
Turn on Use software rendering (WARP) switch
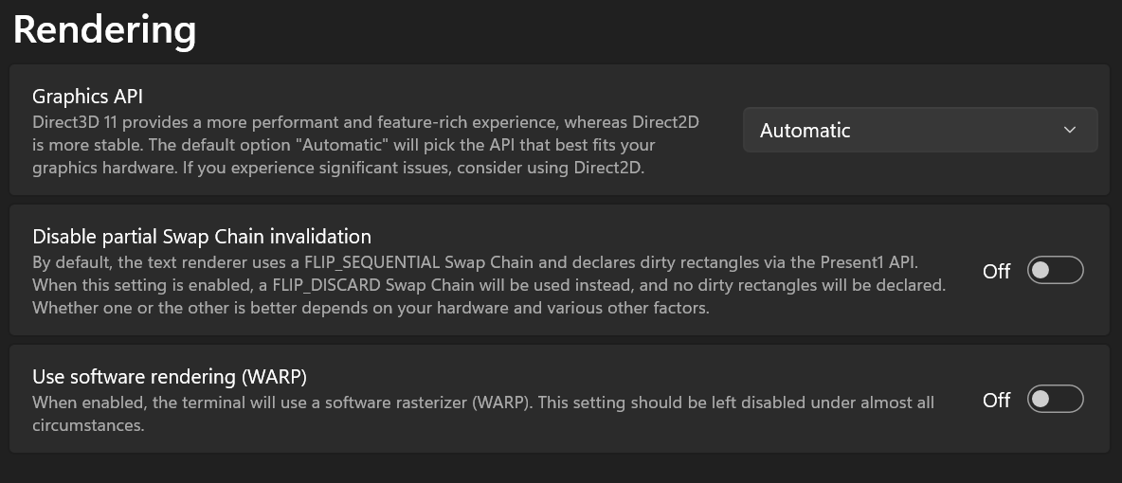coord(1056,399)
